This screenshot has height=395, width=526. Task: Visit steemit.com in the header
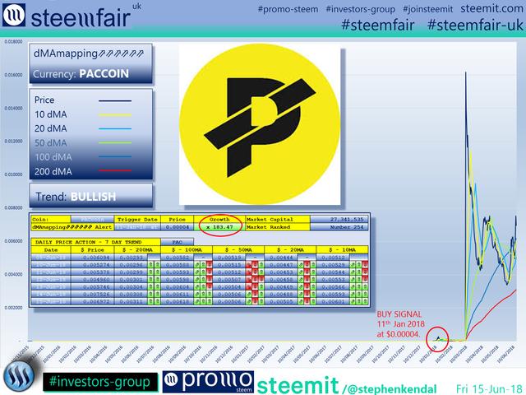(x=491, y=8)
